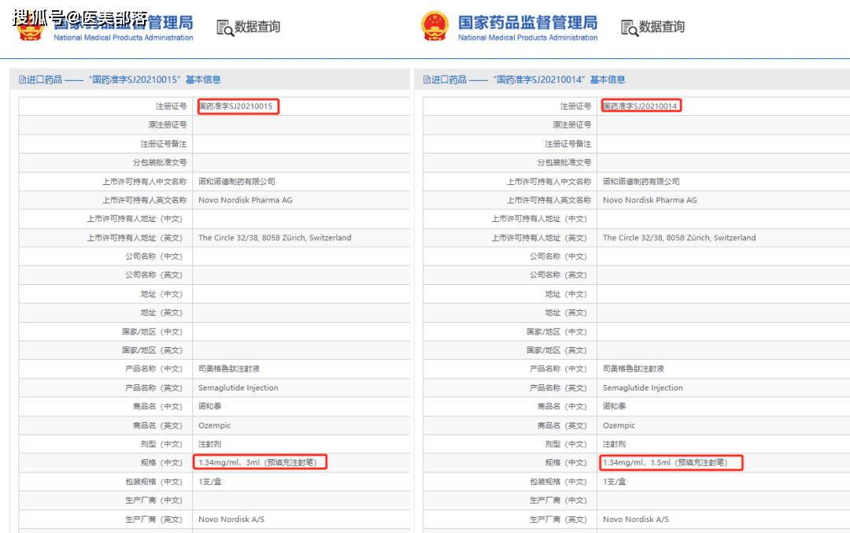
Task: Click 国家药品监督管理局 title above SJ20210014 table
Action: pyautogui.click(x=527, y=23)
